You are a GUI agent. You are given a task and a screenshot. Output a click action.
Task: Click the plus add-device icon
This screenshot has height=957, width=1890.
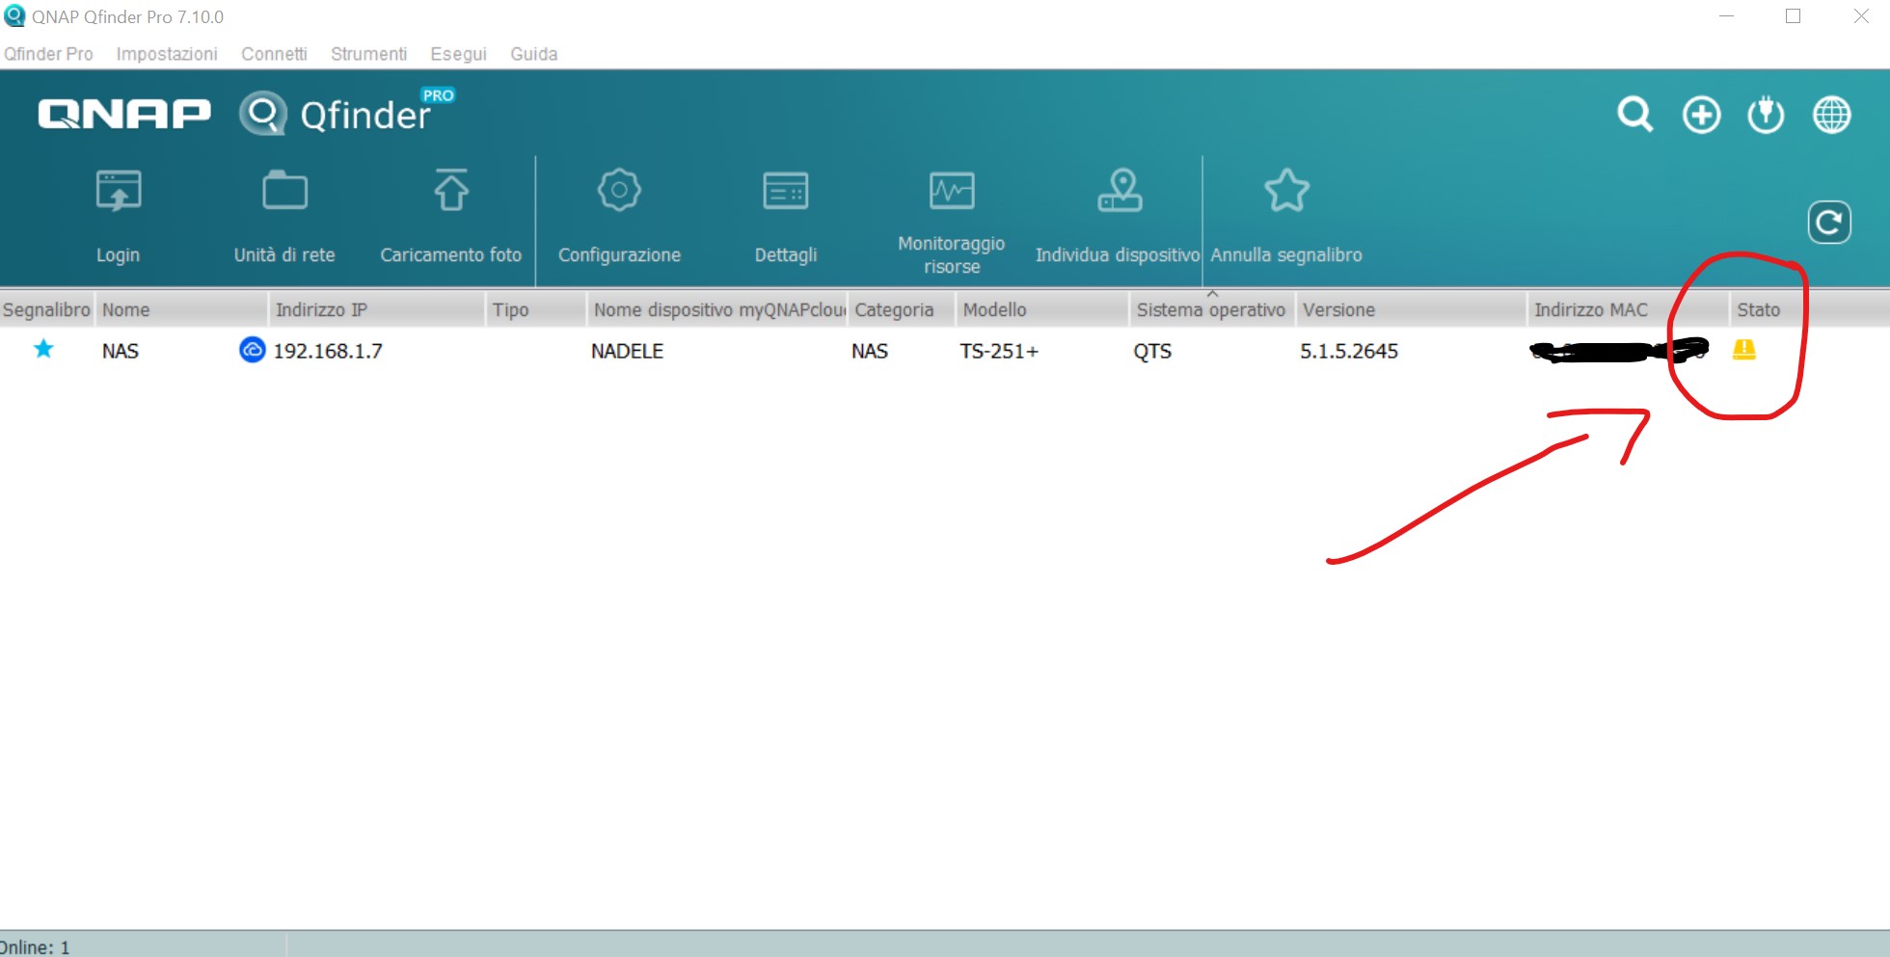(1701, 115)
